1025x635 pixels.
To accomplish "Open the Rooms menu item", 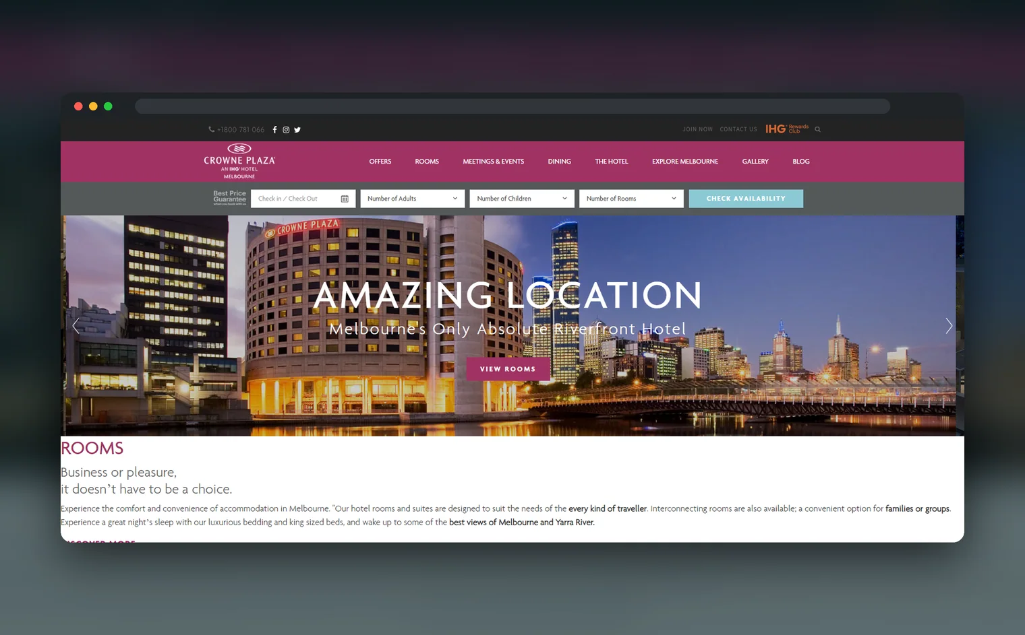I will point(427,162).
